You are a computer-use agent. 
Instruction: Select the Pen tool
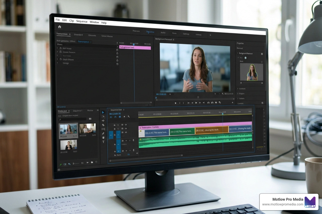click(103, 133)
